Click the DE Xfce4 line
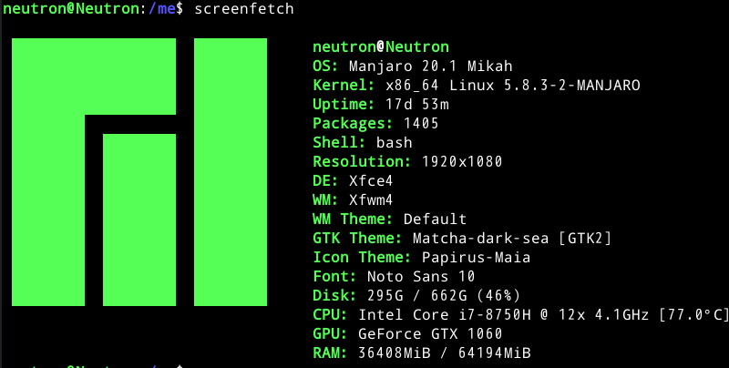The image size is (729, 368). pos(353,180)
